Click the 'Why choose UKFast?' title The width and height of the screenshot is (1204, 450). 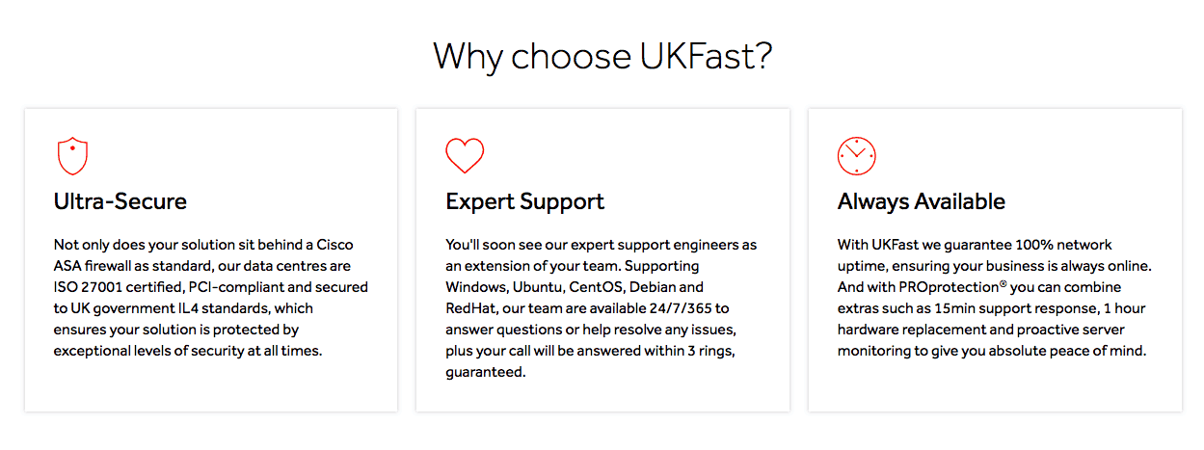[602, 56]
